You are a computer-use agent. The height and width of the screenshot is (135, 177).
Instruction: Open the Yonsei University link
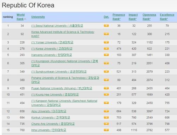pyautogui.click(x=52, y=42)
